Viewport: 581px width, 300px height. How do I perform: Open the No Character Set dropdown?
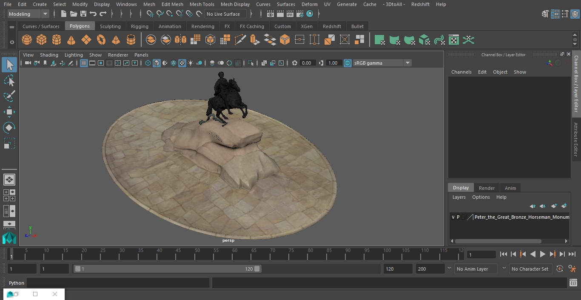click(x=530, y=269)
